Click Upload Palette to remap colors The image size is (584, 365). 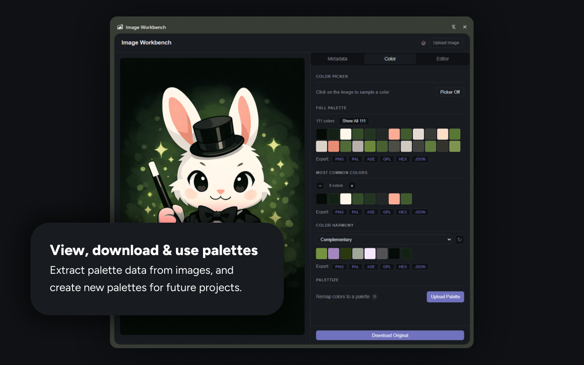pos(445,297)
